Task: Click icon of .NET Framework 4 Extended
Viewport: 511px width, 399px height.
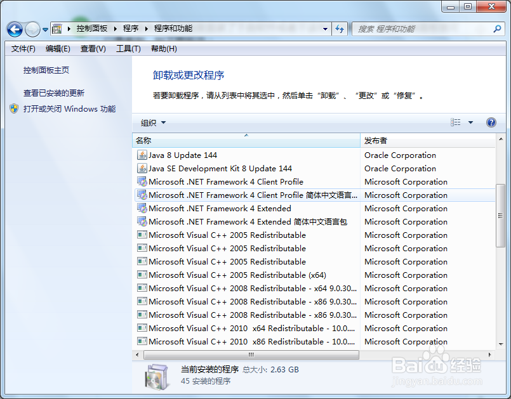Action: click(x=142, y=208)
